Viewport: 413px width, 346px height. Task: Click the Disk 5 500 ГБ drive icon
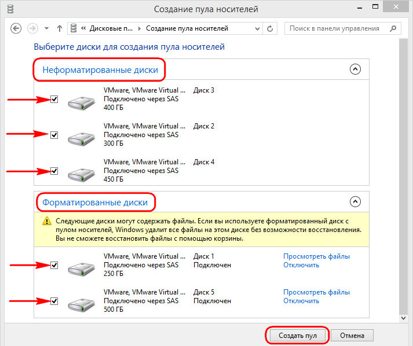[81, 305]
